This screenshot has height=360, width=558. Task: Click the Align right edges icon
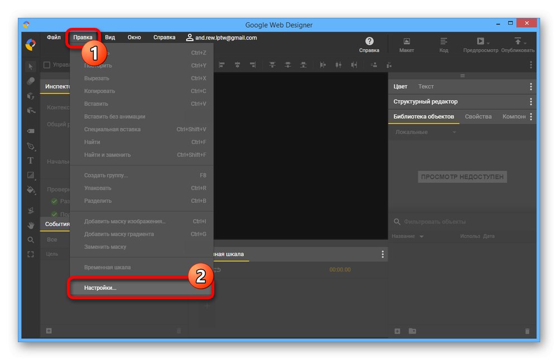[x=253, y=65]
